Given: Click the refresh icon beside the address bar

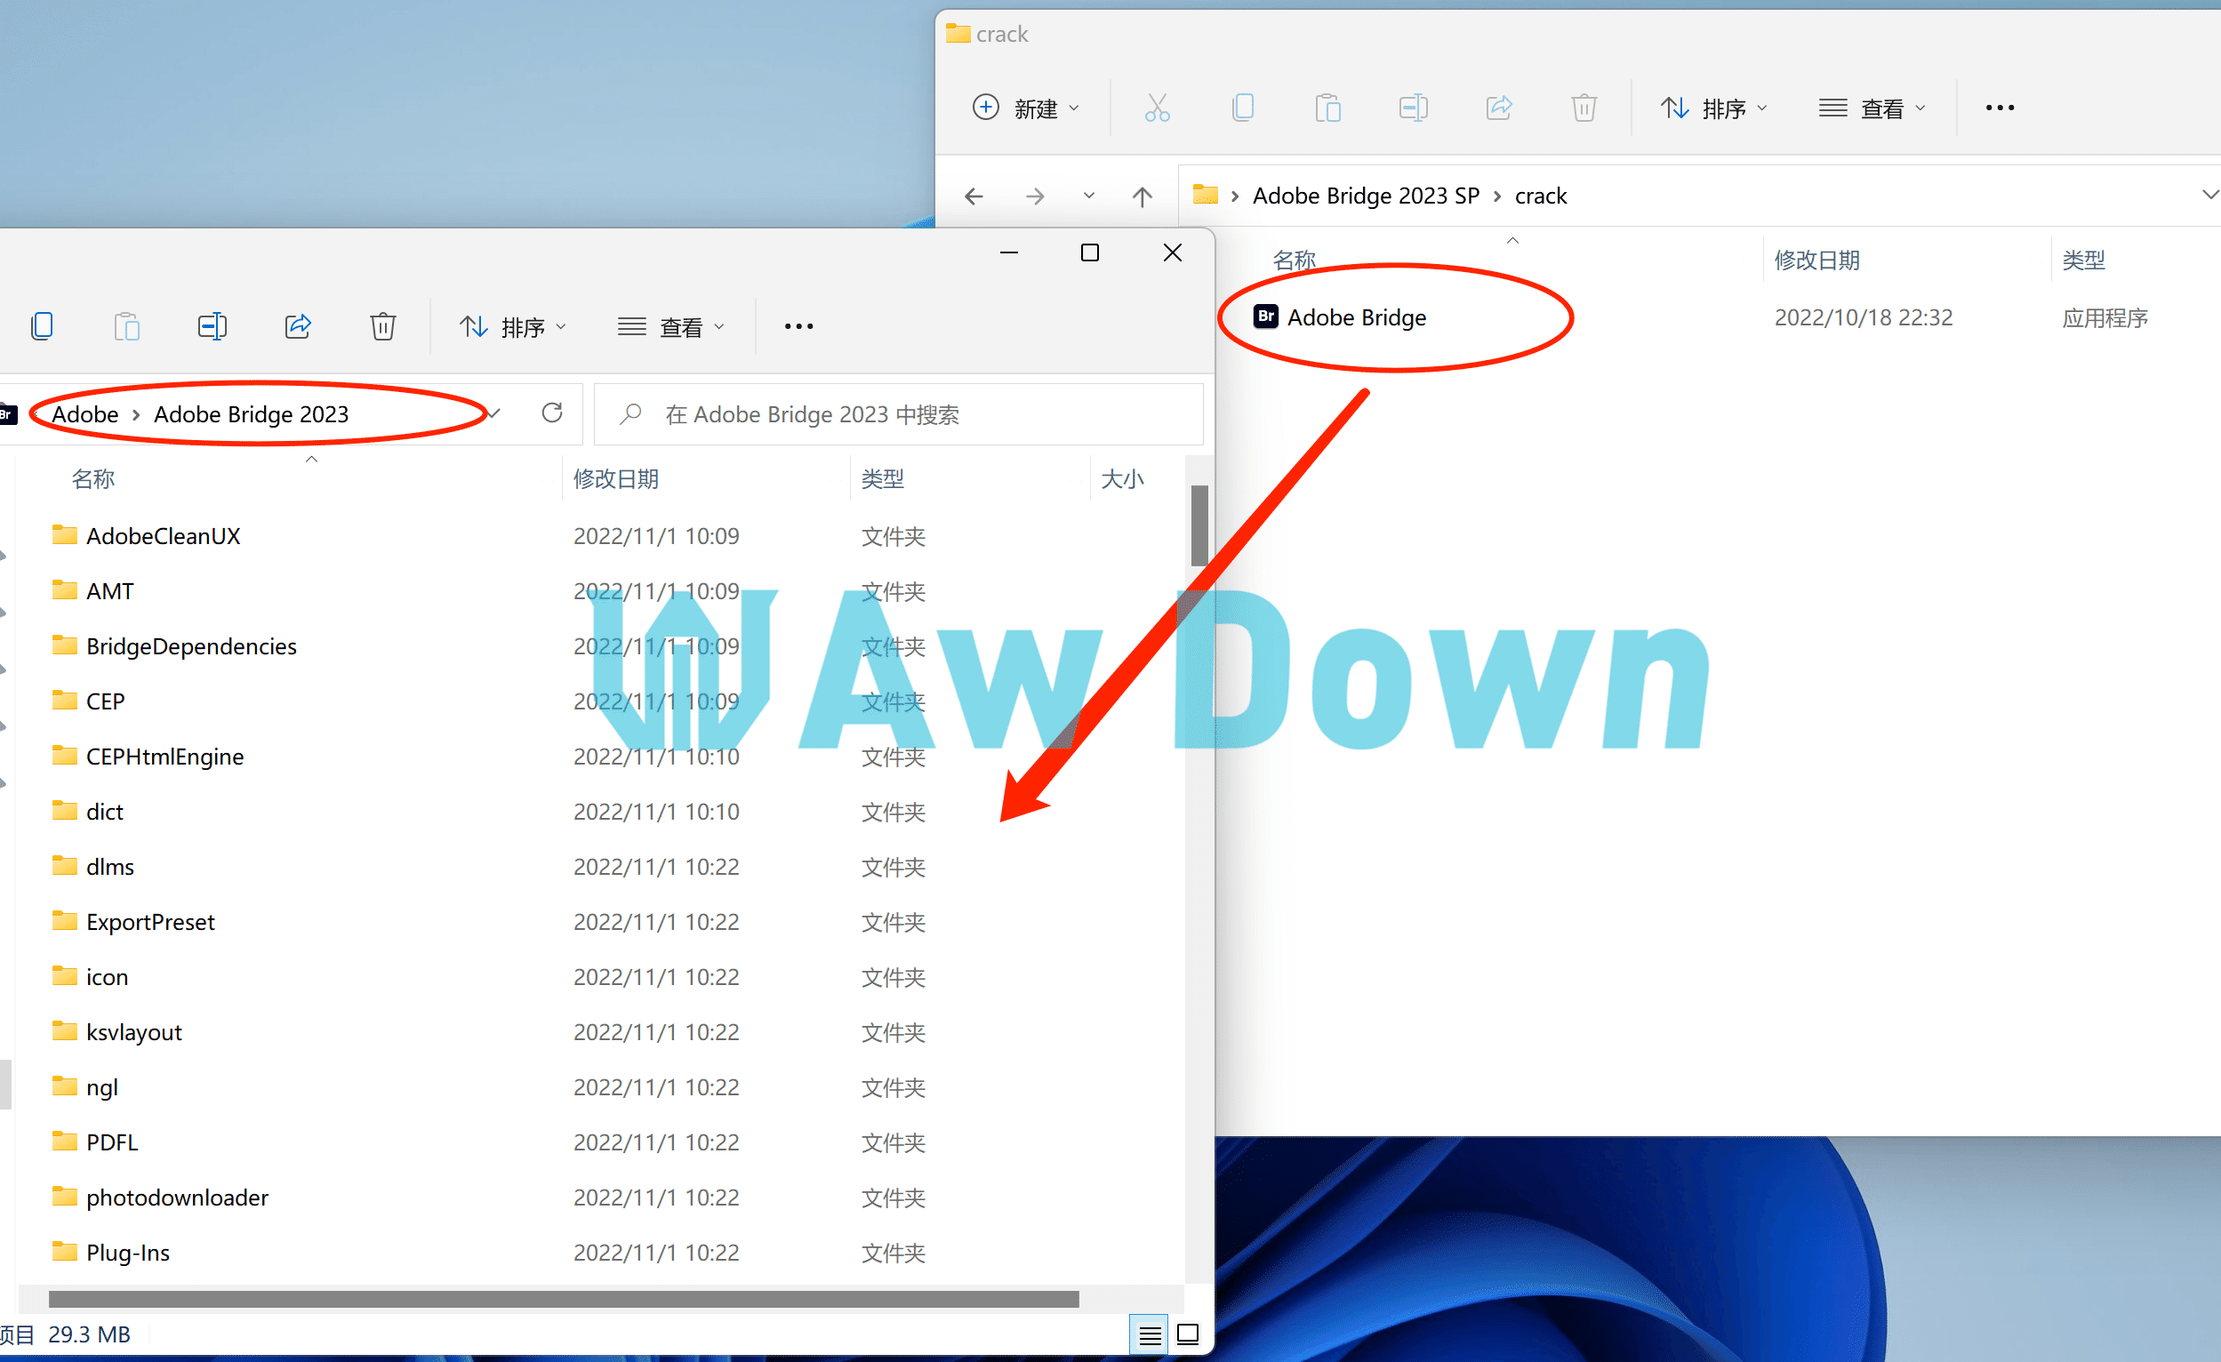Looking at the screenshot, I should point(551,413).
